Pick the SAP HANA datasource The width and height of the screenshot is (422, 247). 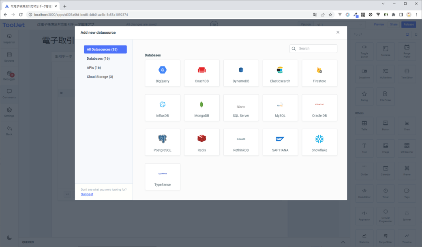coord(280,142)
